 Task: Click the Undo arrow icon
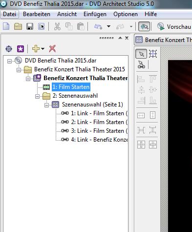point(98,26)
